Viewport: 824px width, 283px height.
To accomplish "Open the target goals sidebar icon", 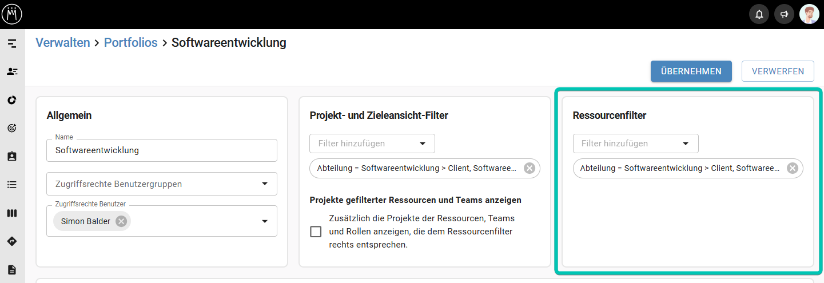I will 12,128.
